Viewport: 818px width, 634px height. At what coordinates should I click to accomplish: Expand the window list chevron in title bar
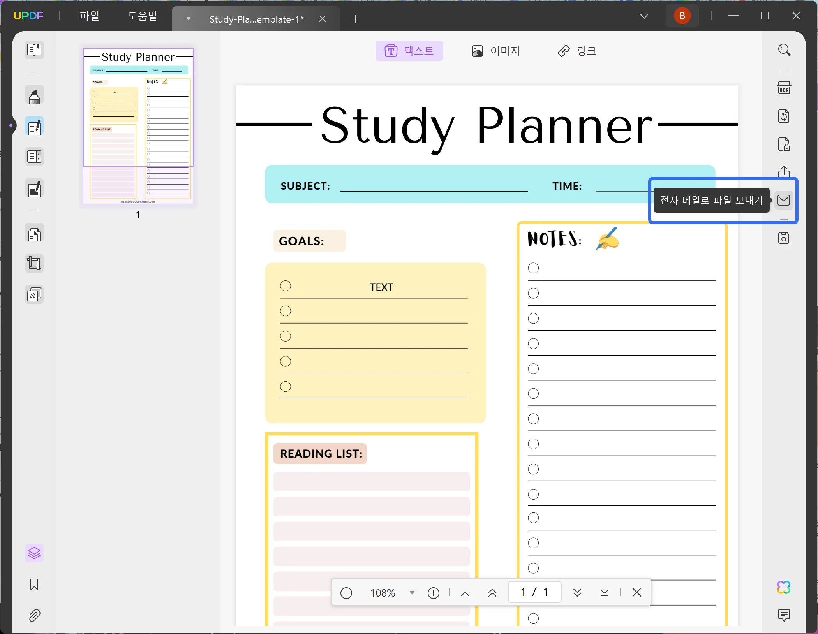[x=644, y=16]
